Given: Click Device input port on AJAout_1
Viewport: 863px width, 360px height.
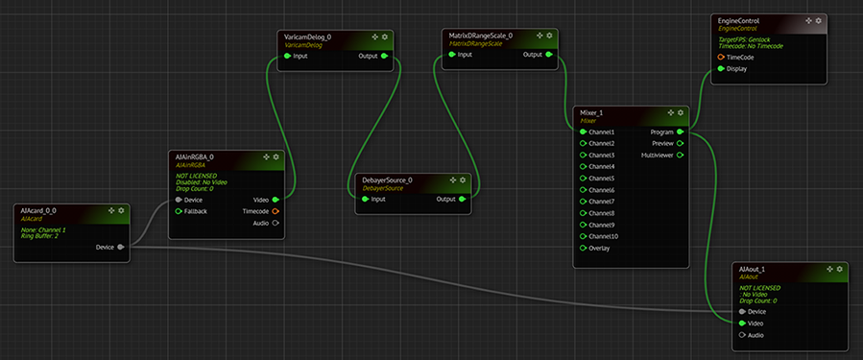Looking at the screenshot, I should 742,312.
